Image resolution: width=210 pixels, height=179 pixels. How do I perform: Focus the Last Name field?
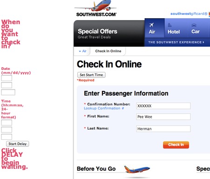[x=163, y=129]
